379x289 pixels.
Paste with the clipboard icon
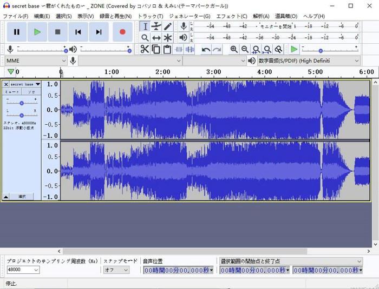tap(167, 49)
